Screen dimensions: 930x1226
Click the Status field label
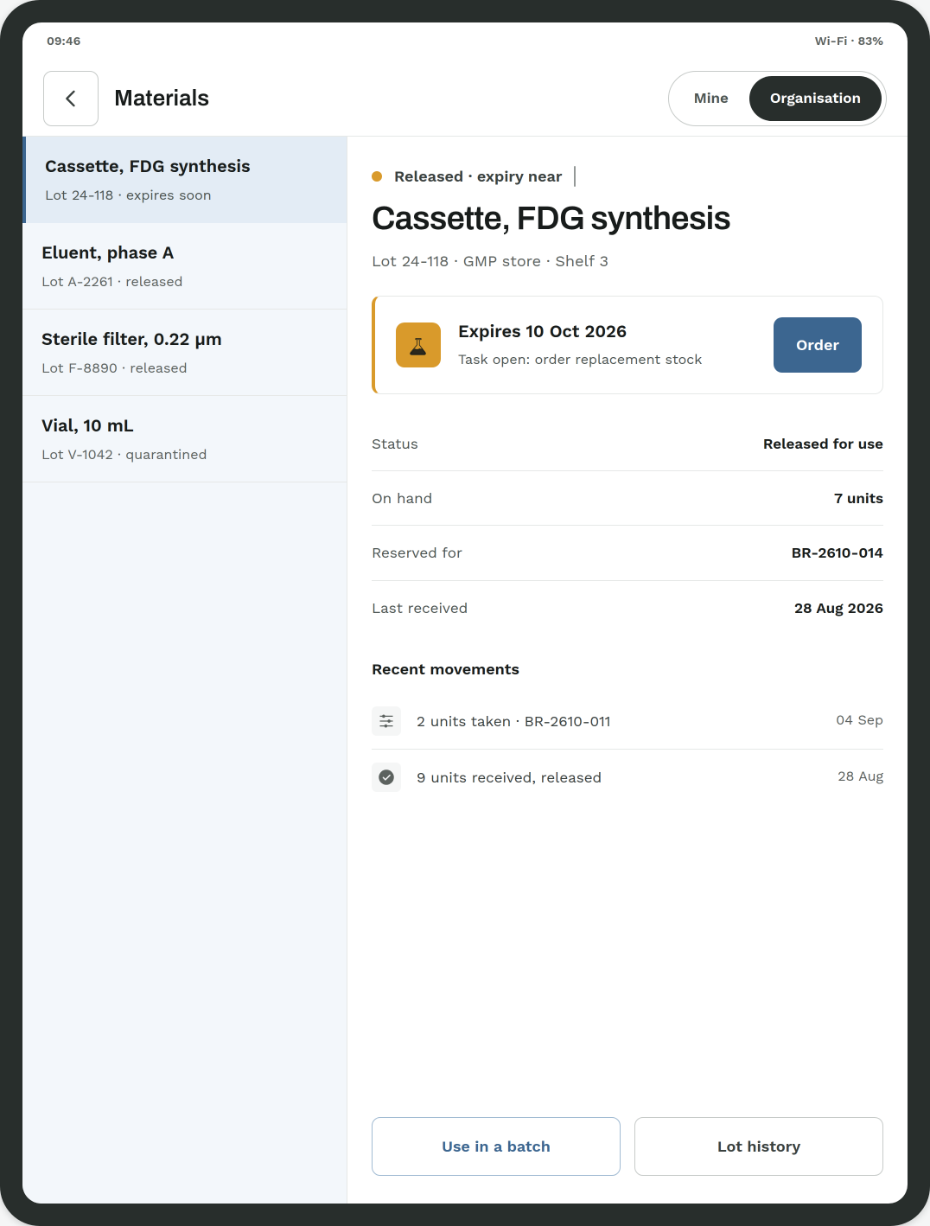click(x=395, y=444)
